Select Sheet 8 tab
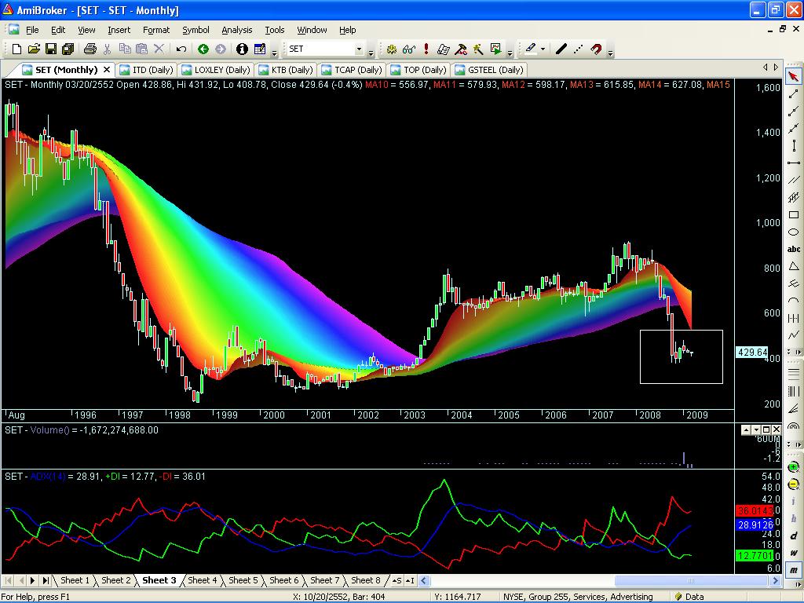This screenshot has height=603, width=804. coord(366,580)
